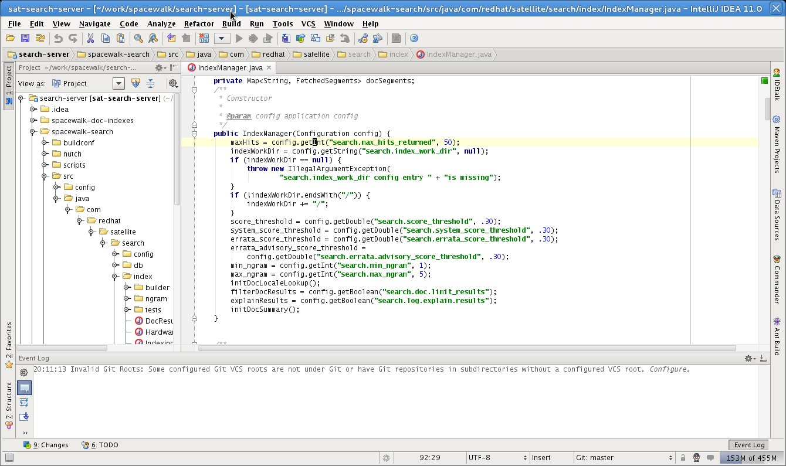This screenshot has width=786, height=466.
Task: Close the IndexManager.java tab
Action: tap(269, 68)
